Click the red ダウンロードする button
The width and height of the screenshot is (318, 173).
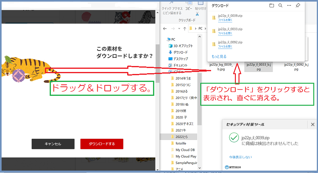pyautogui.click(x=102, y=144)
